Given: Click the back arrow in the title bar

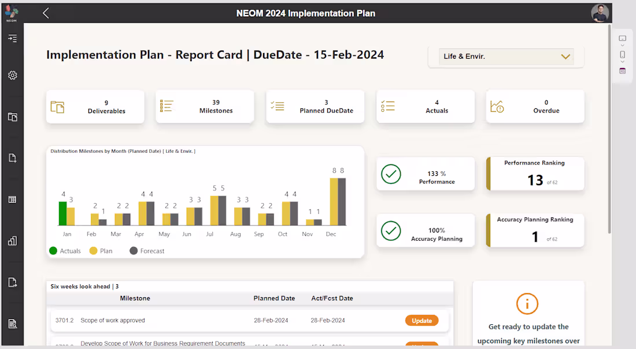Looking at the screenshot, I should pyautogui.click(x=46, y=12).
